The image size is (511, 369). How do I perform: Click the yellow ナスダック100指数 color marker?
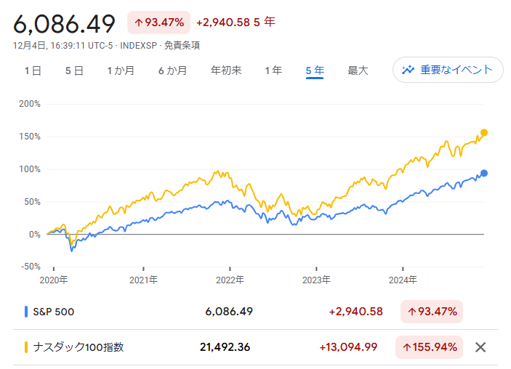(26, 347)
